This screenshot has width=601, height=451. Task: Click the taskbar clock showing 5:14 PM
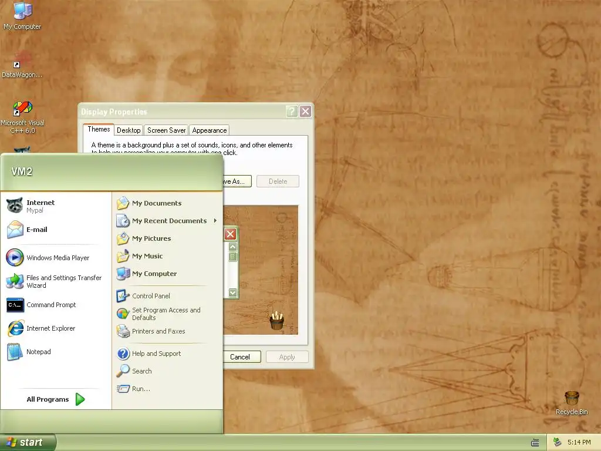point(579,443)
